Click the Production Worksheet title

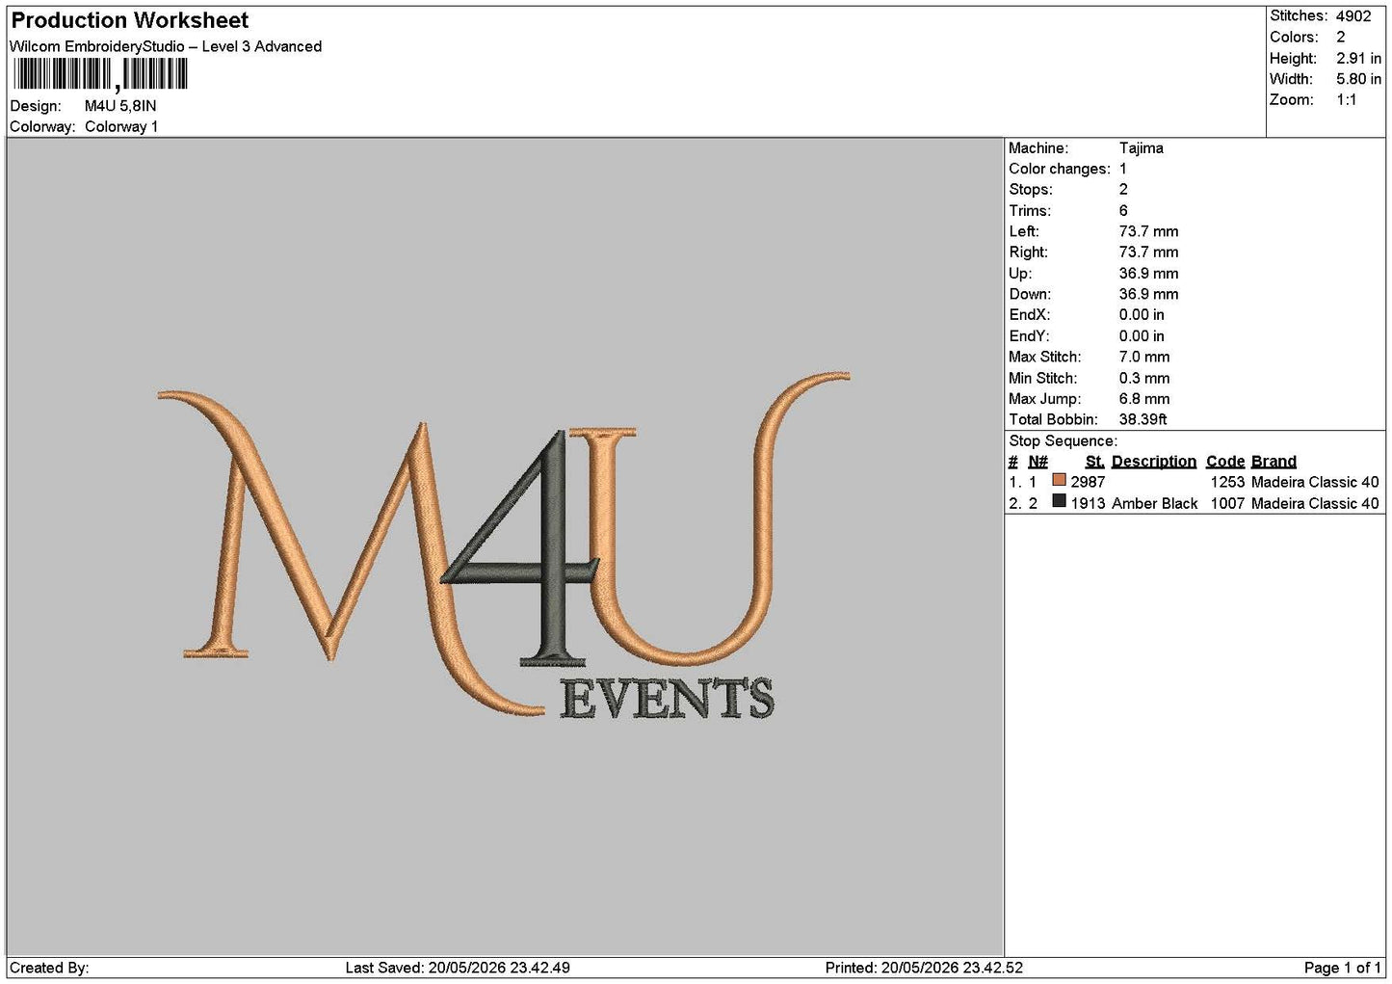(129, 20)
